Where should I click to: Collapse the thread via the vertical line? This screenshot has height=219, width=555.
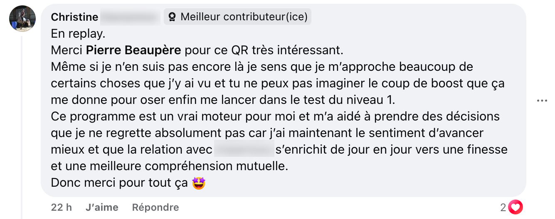pos(22,124)
